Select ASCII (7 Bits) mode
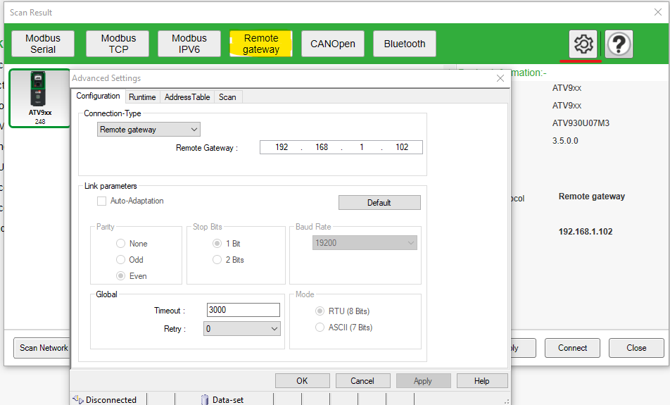The height and width of the screenshot is (405, 670). [320, 327]
